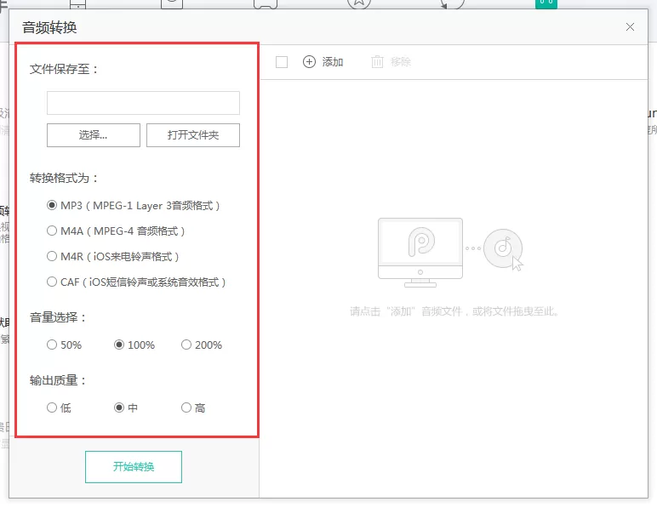Select M4R iOS ringtone format

pyautogui.click(x=52, y=256)
